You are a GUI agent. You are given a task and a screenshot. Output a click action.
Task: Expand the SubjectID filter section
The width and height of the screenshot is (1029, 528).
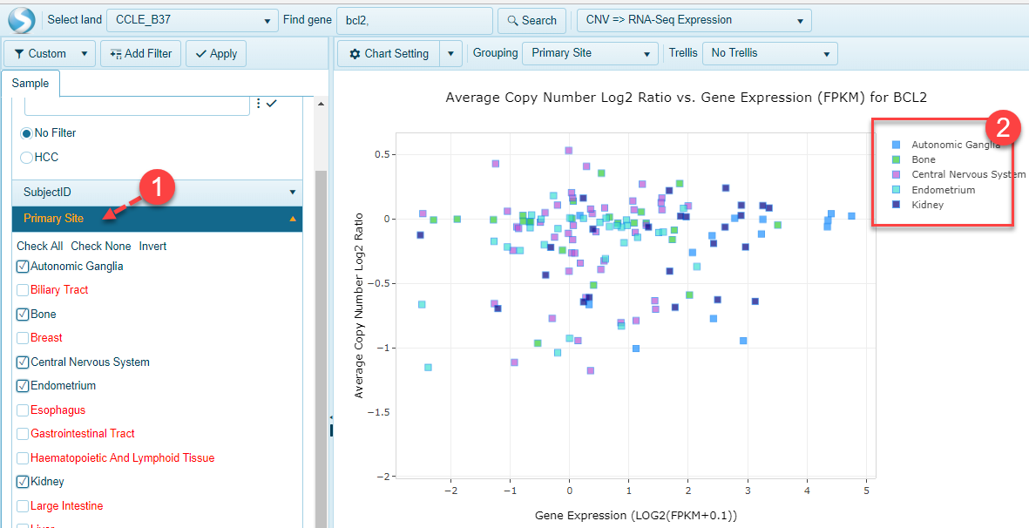tap(157, 193)
